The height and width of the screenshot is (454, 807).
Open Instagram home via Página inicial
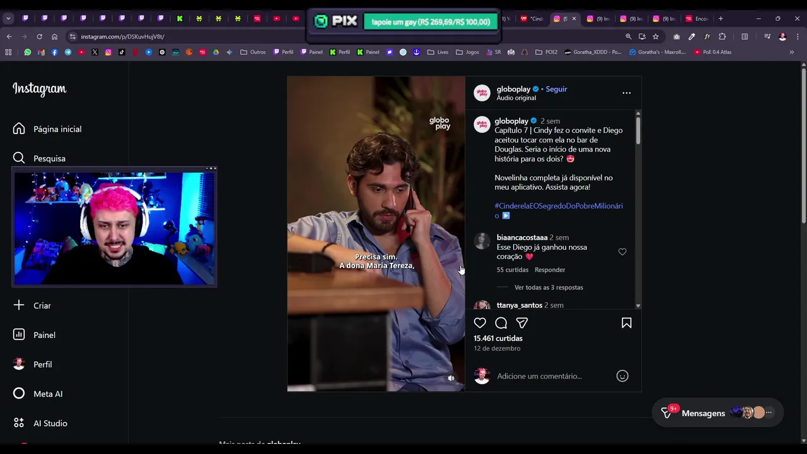coord(47,129)
